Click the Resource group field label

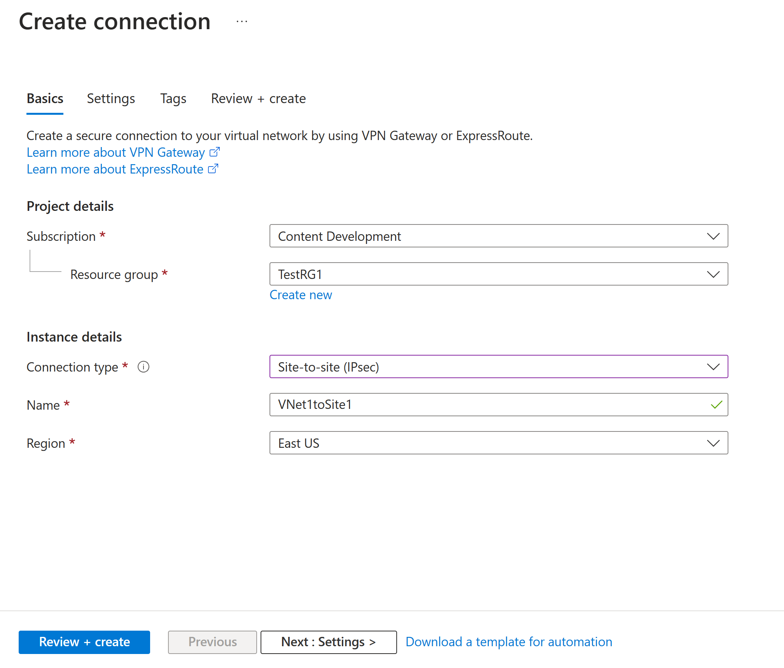(114, 274)
